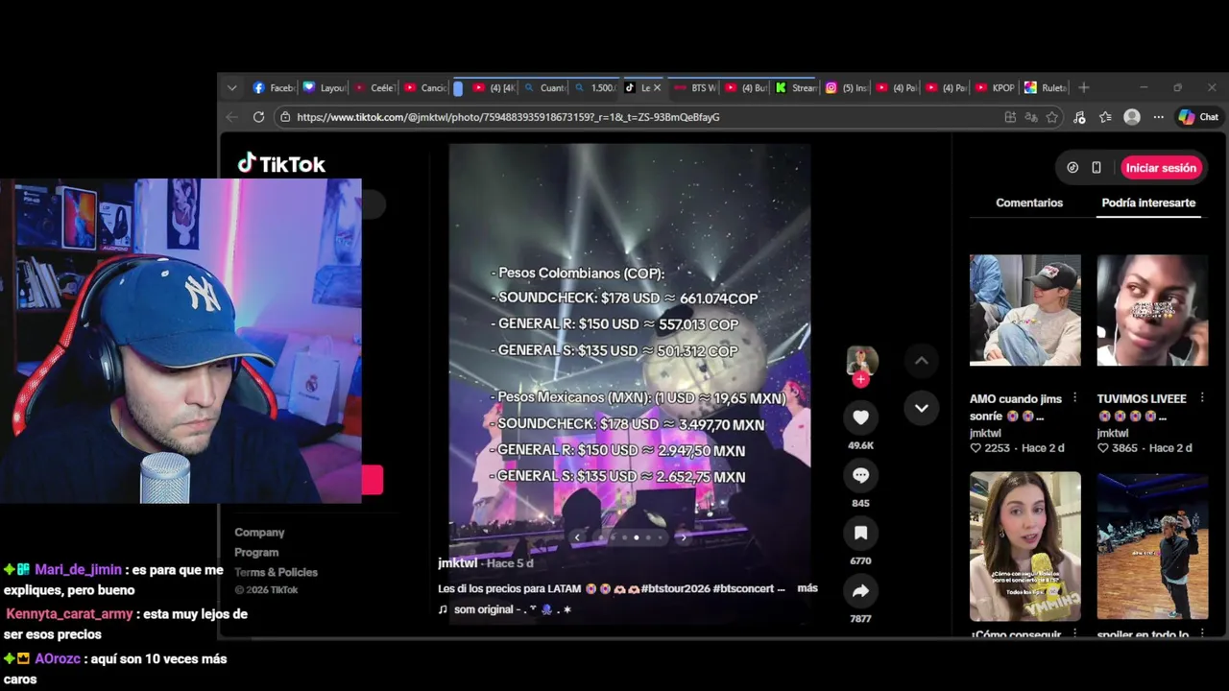Follow jmktwl with the red plus badge

tap(860, 380)
